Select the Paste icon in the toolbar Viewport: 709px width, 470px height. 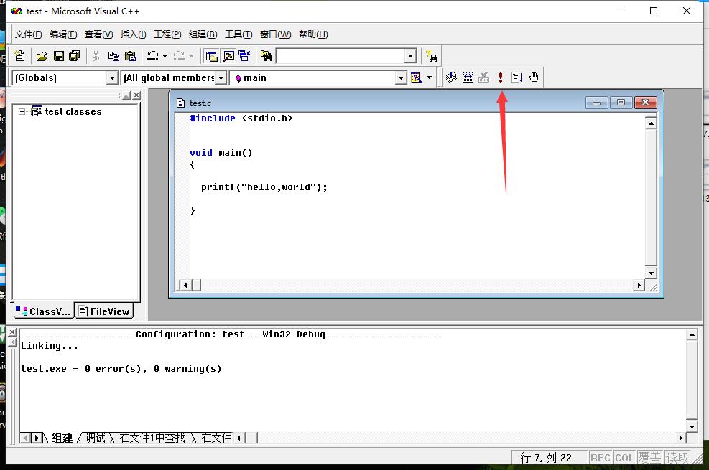click(130, 55)
